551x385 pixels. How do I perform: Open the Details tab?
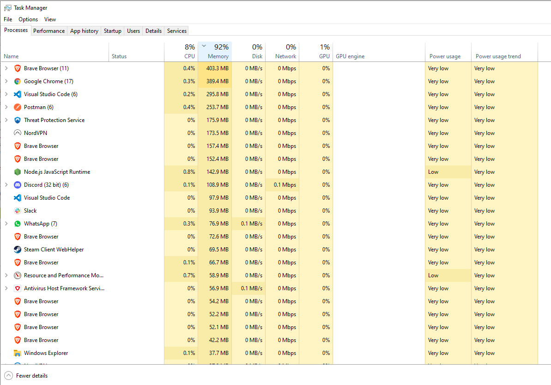[153, 31]
